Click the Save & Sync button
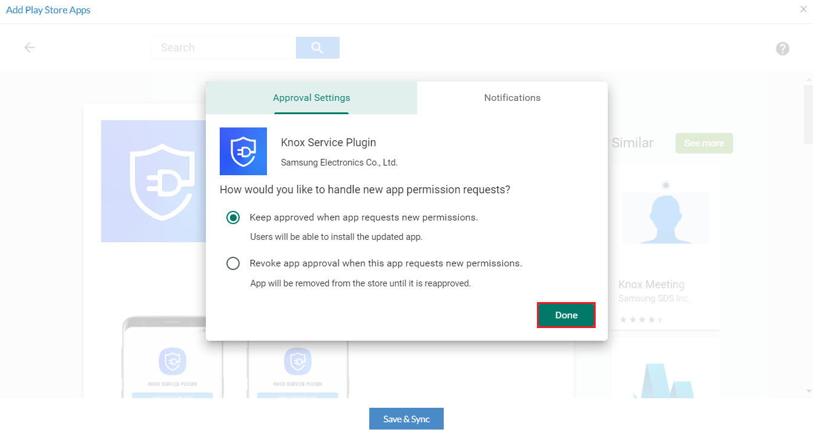Screen dimensions: 813x438 tap(406, 419)
